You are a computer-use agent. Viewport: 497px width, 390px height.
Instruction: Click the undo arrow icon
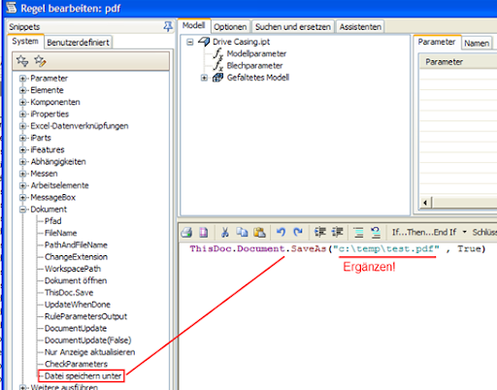[281, 232]
